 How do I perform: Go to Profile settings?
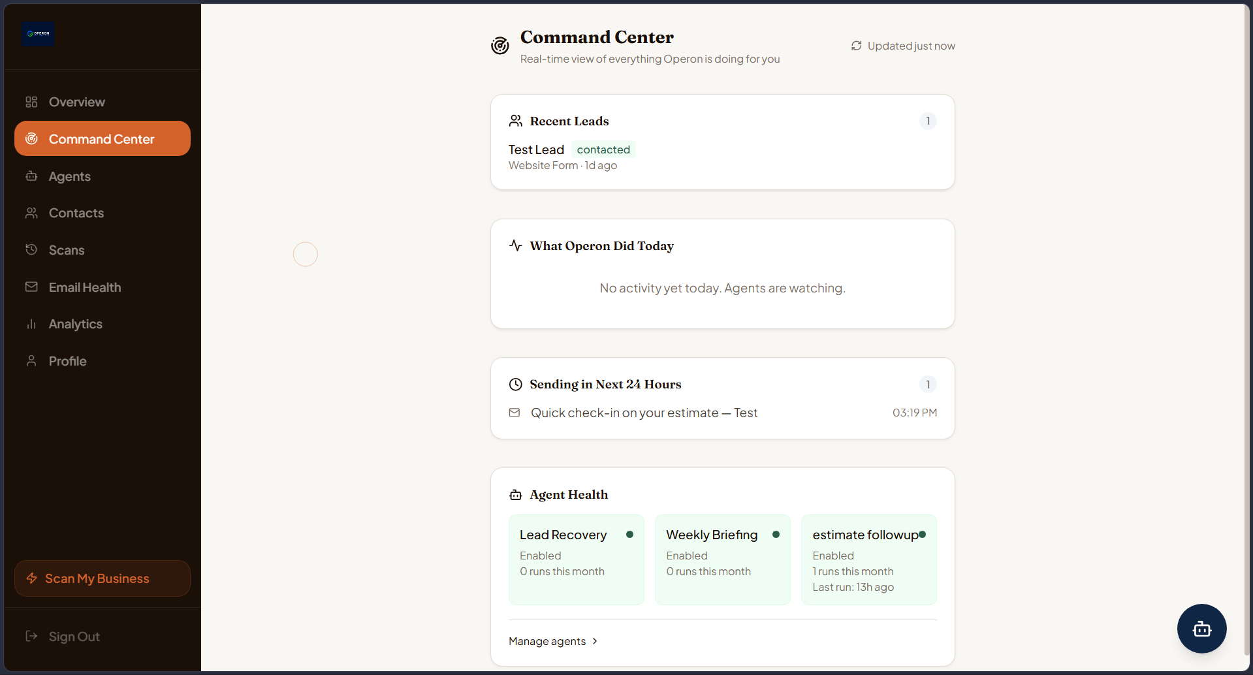tap(103, 361)
